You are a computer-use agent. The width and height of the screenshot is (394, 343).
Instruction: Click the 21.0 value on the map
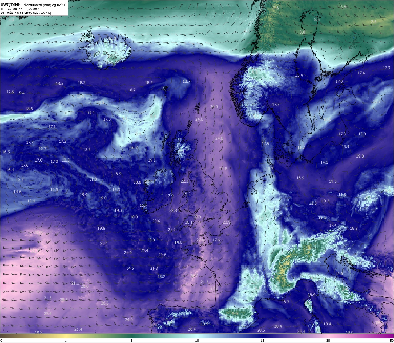click(128, 253)
